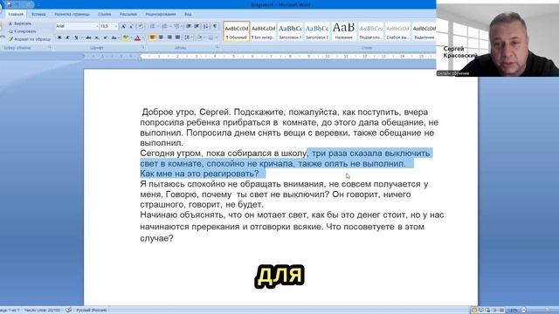Click the spell check status icon

pos(68,311)
